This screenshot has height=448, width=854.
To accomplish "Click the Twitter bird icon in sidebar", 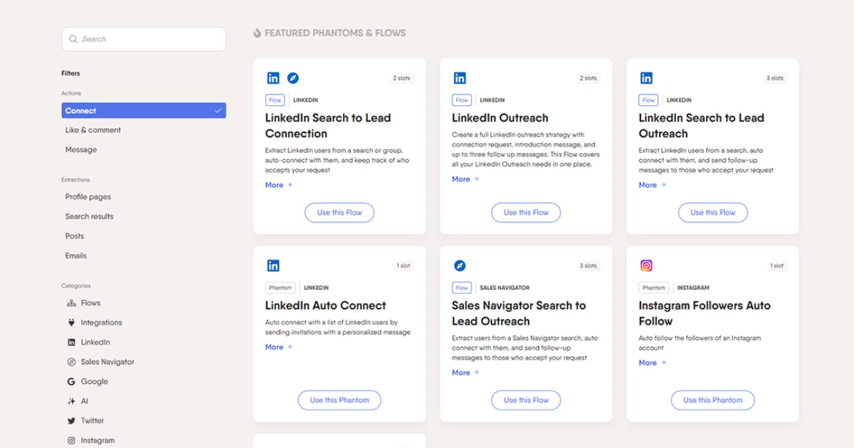I will point(71,421).
